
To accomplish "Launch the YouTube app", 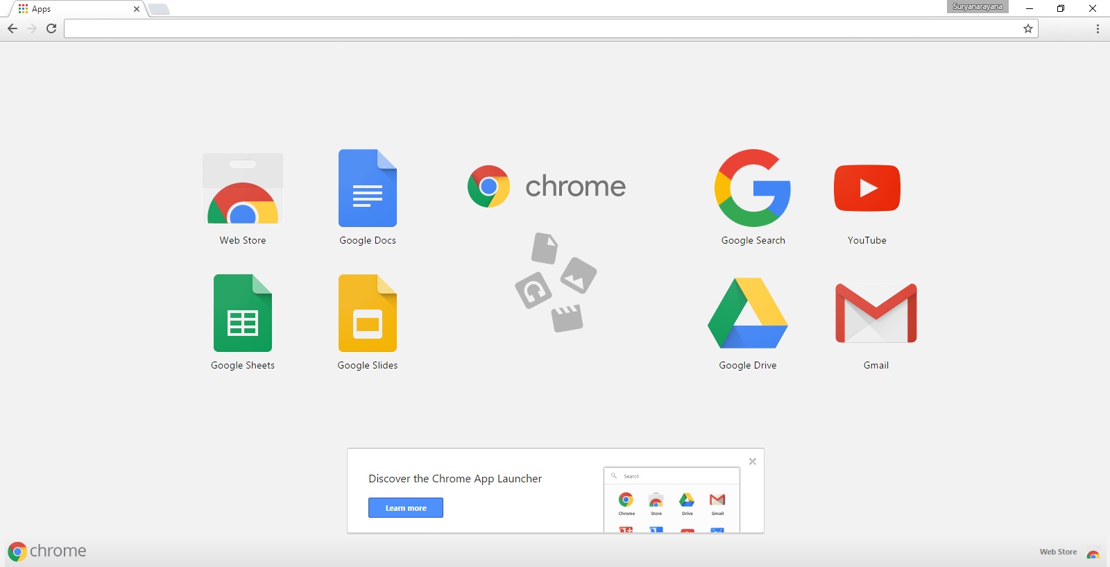I will point(867,188).
